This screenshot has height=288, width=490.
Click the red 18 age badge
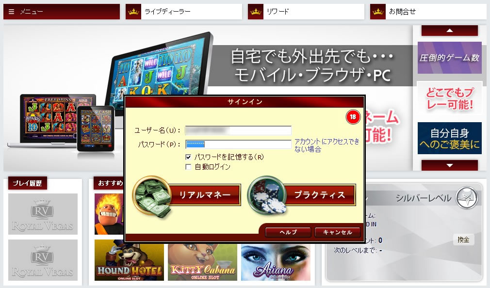[353, 117]
